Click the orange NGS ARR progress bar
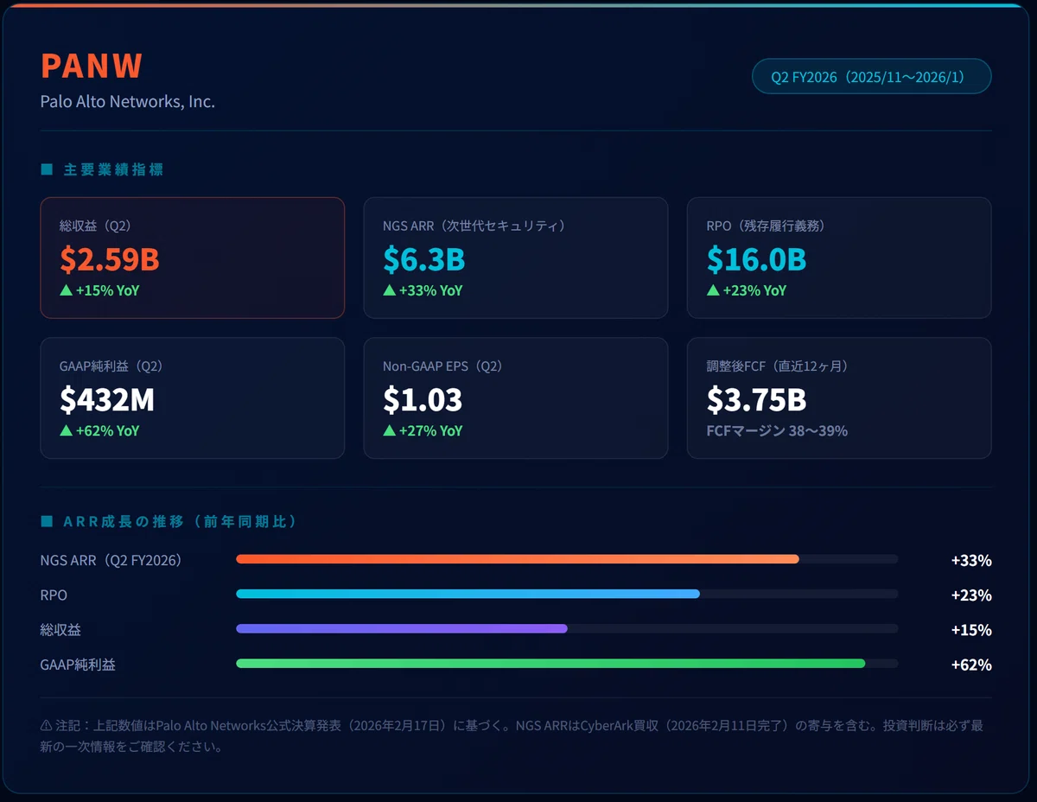 tap(518, 559)
